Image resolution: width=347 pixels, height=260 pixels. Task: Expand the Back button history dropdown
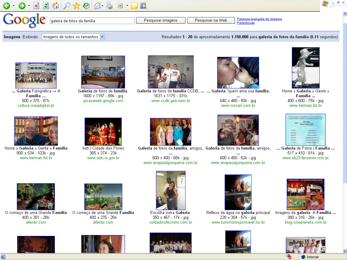14,6
